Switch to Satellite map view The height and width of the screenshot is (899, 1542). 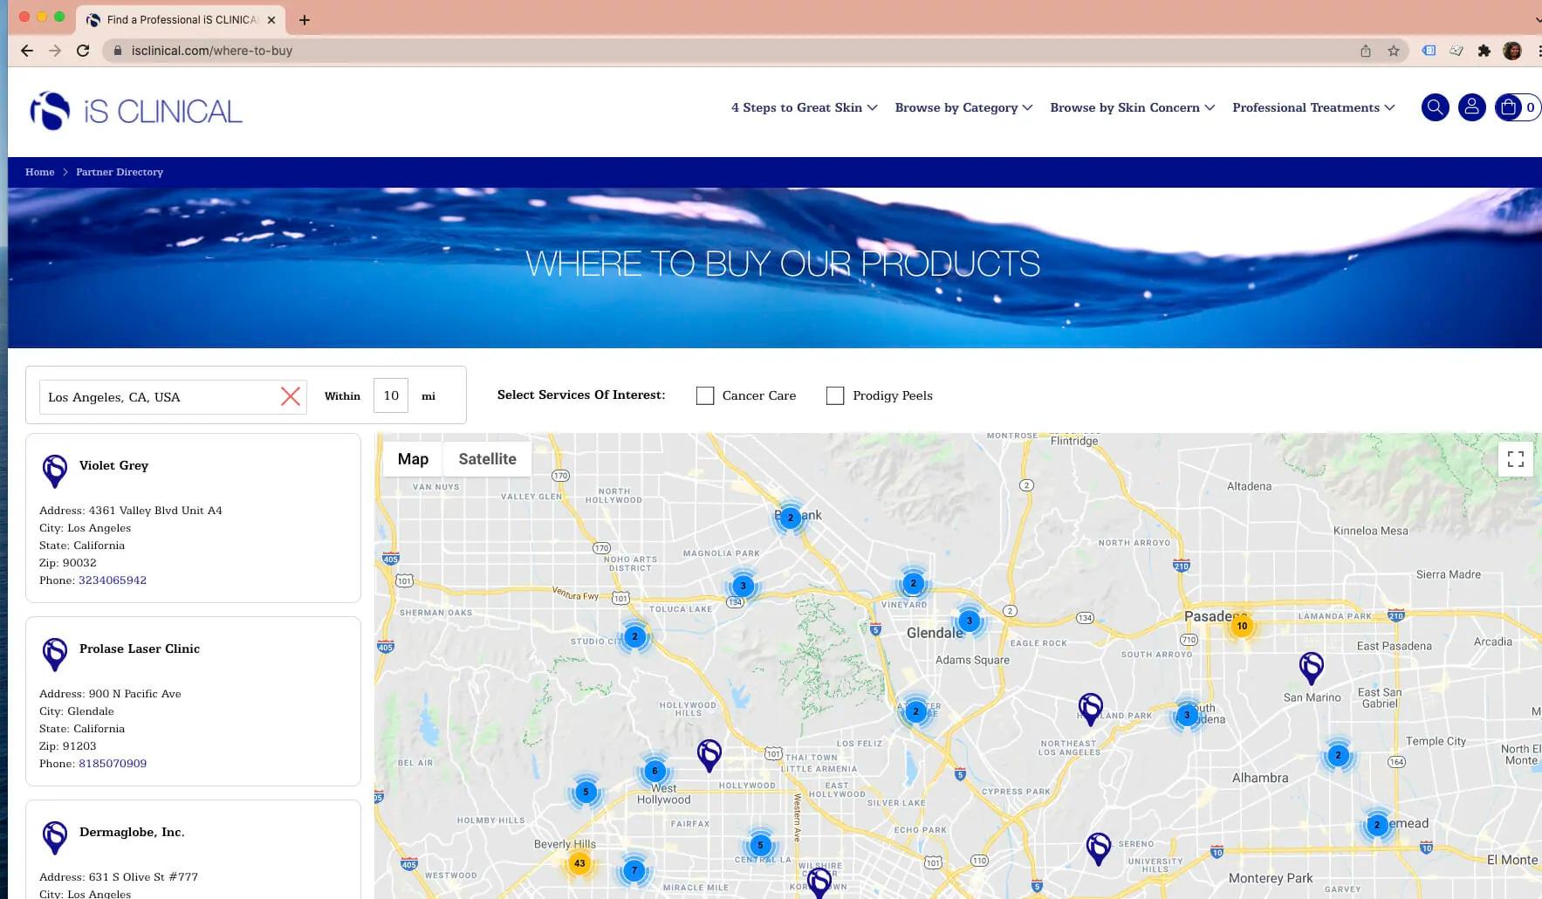pos(487,458)
